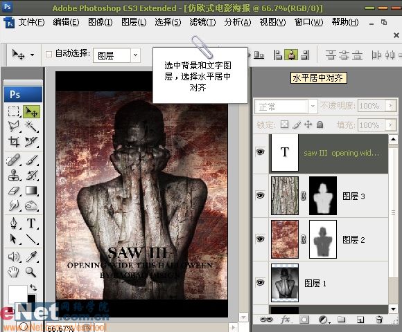Image resolution: width=402 pixels, height=332 pixels.
Task: Click the link layers icon
Action: click(x=266, y=320)
